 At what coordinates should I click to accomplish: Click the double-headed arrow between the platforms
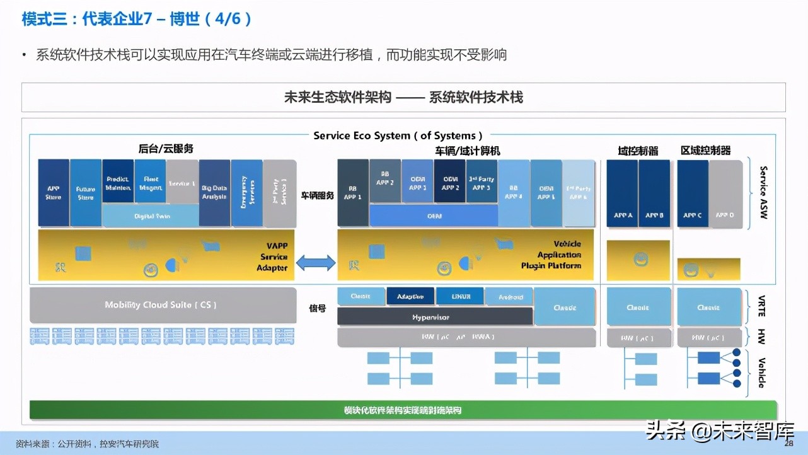pos(316,262)
